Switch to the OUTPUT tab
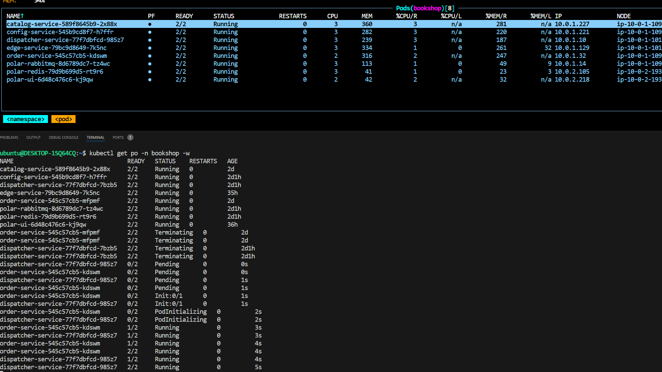The image size is (662, 372). [33, 137]
